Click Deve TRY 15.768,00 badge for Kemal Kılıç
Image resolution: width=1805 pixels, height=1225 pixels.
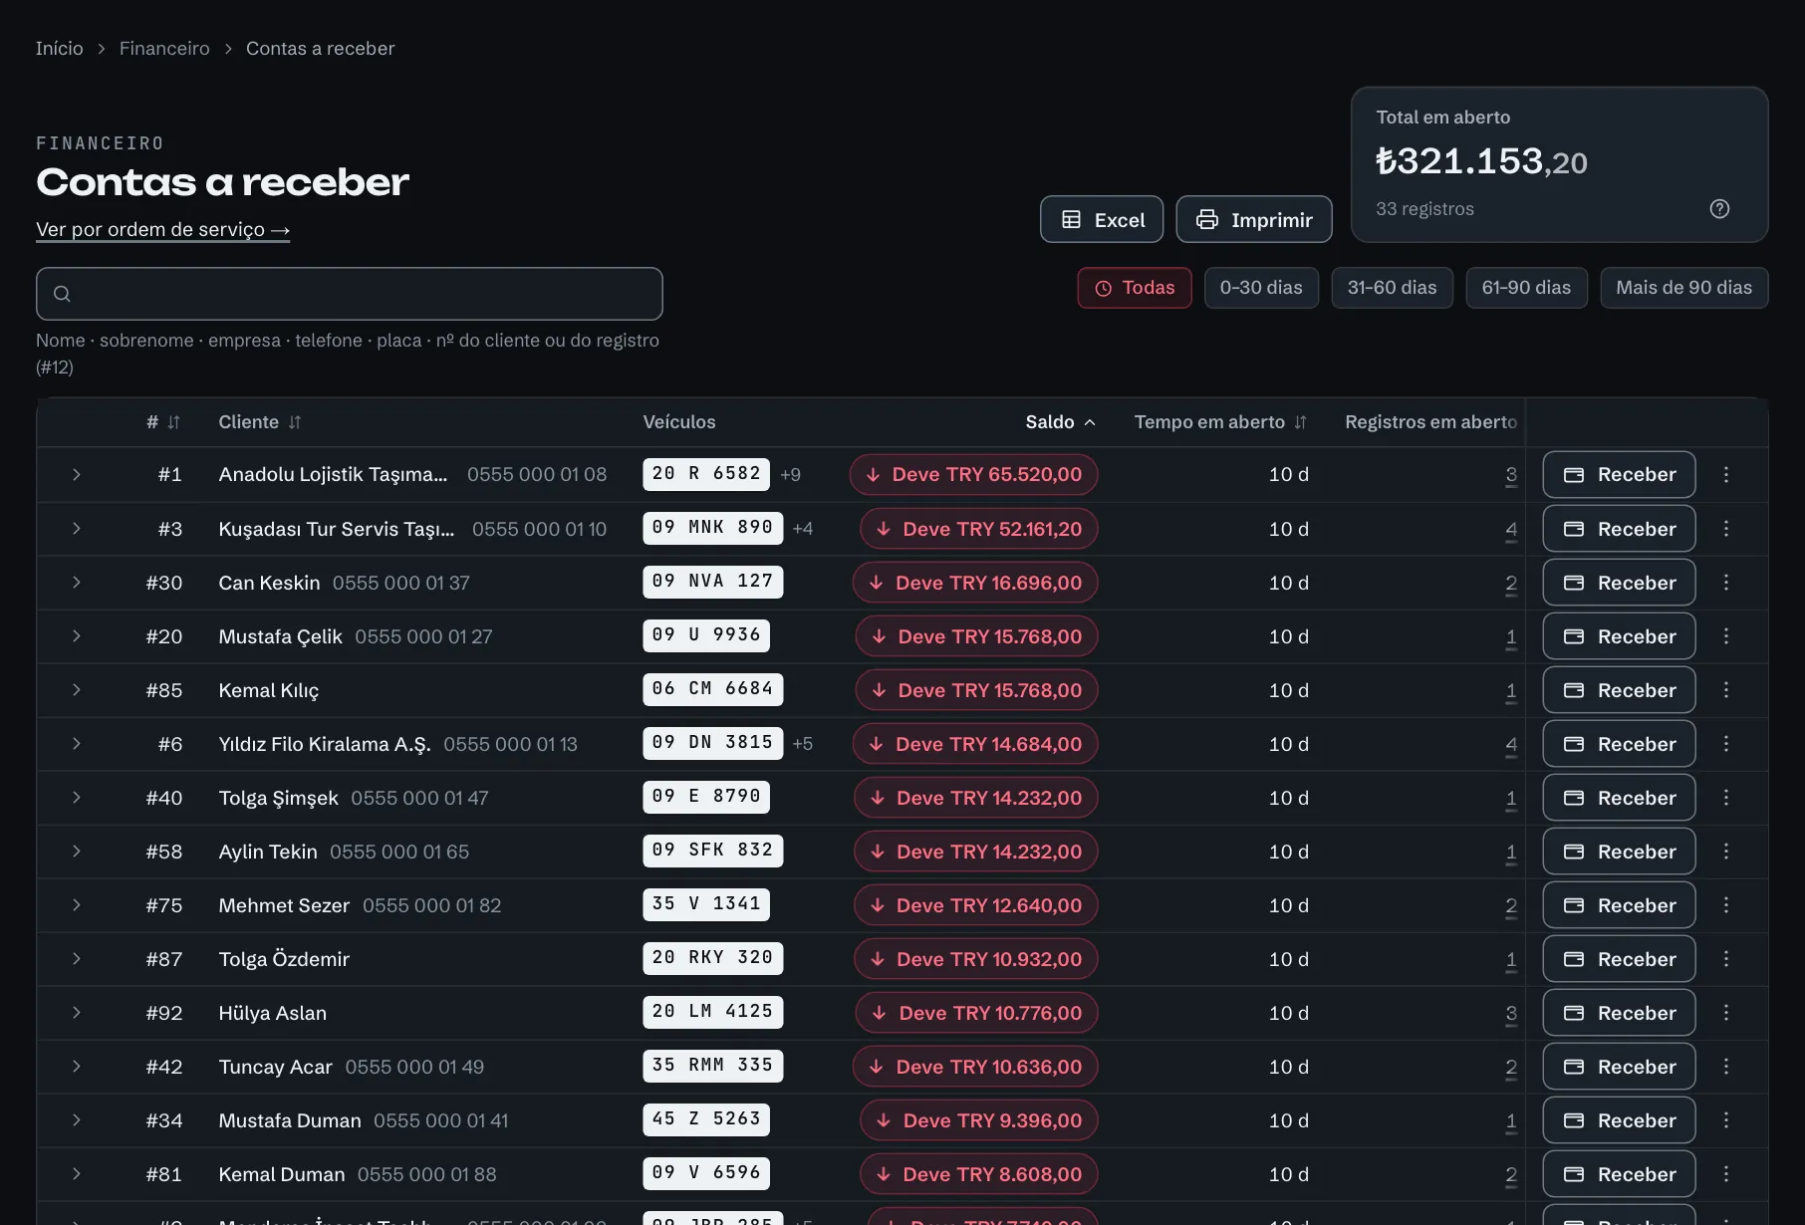pos(976,690)
